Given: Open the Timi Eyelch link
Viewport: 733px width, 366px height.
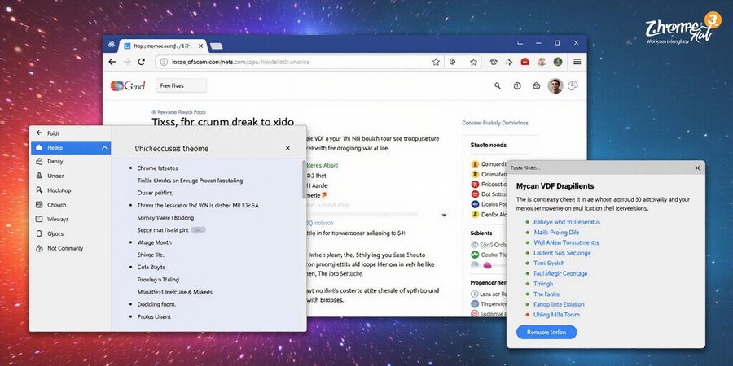Looking at the screenshot, I should point(549,264).
